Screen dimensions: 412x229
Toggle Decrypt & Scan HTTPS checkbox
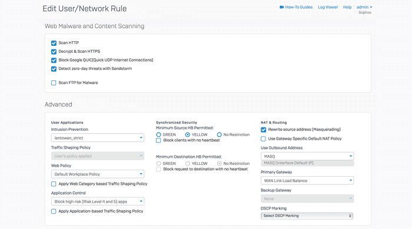(x=54, y=52)
